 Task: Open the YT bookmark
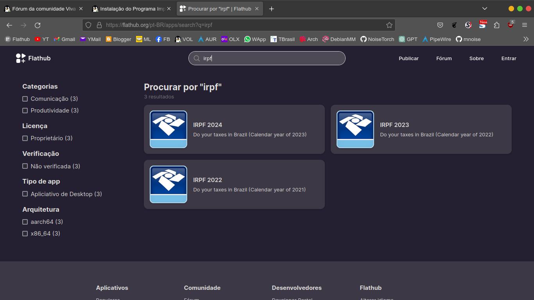point(41,39)
